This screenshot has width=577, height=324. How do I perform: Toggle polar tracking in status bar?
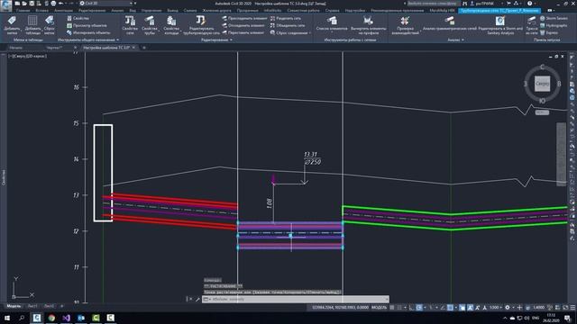pyautogui.click(x=419, y=308)
